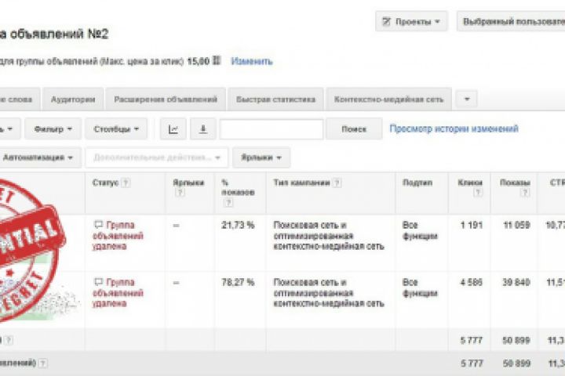
Task: Click help icon next to Статус header
Action: [126, 183]
